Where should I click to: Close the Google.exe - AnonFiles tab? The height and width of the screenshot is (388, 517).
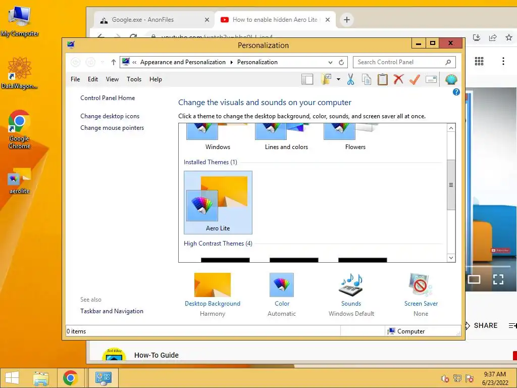206,20
